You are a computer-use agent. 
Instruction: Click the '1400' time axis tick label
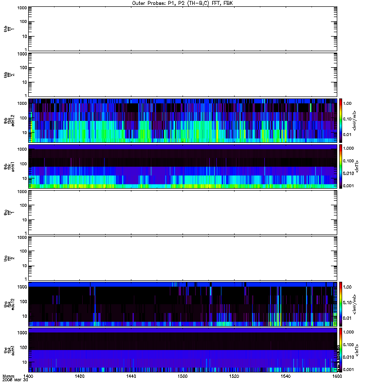pyautogui.click(x=28, y=376)
